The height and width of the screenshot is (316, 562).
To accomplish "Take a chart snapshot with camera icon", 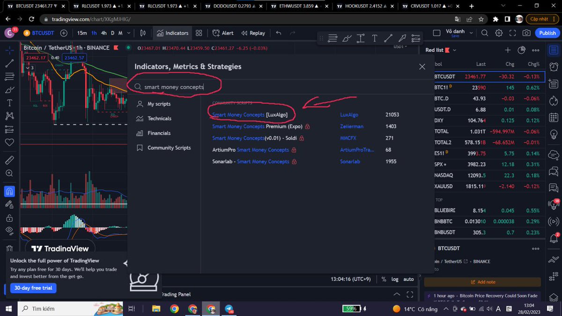I will pyautogui.click(x=527, y=33).
